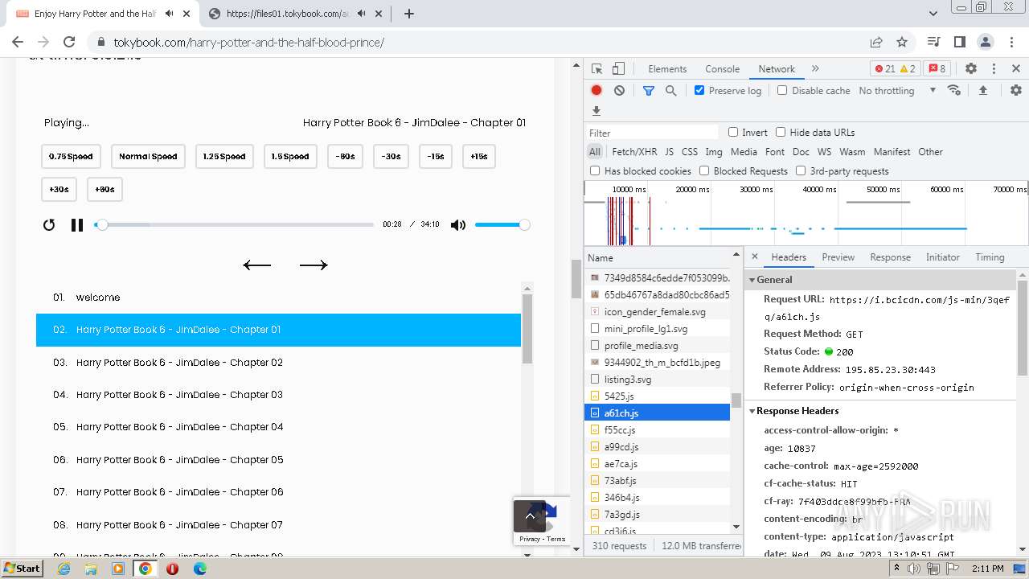Select Chapter 03 in playlist
1029x579 pixels.
tap(278, 395)
